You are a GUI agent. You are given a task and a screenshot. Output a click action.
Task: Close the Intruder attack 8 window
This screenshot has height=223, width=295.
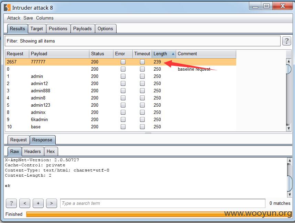282,6
